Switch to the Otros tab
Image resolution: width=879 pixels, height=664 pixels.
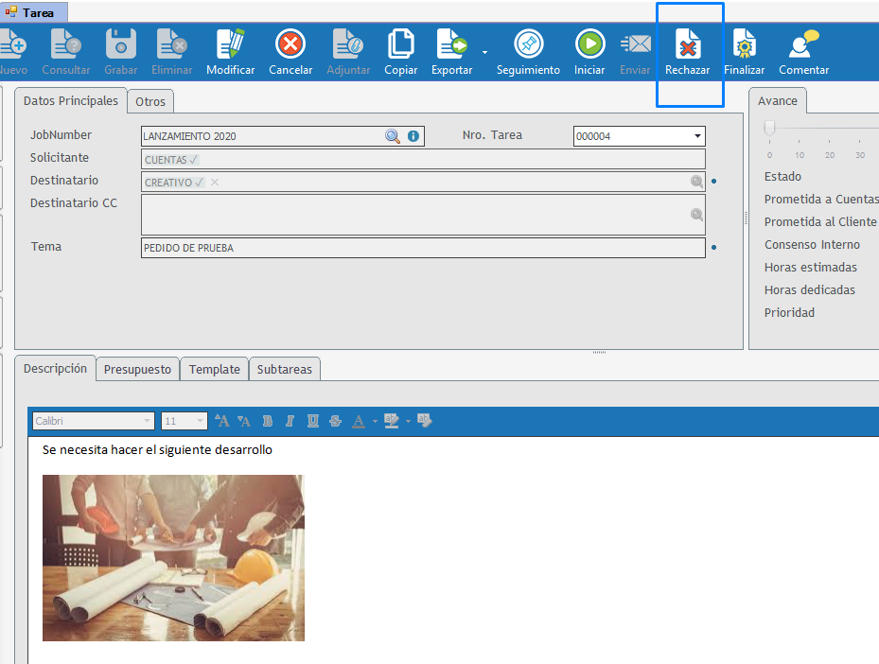(150, 102)
